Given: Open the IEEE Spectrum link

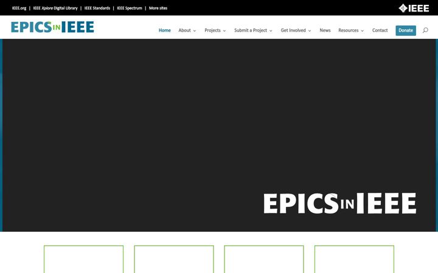Looking at the screenshot, I should 130,8.
